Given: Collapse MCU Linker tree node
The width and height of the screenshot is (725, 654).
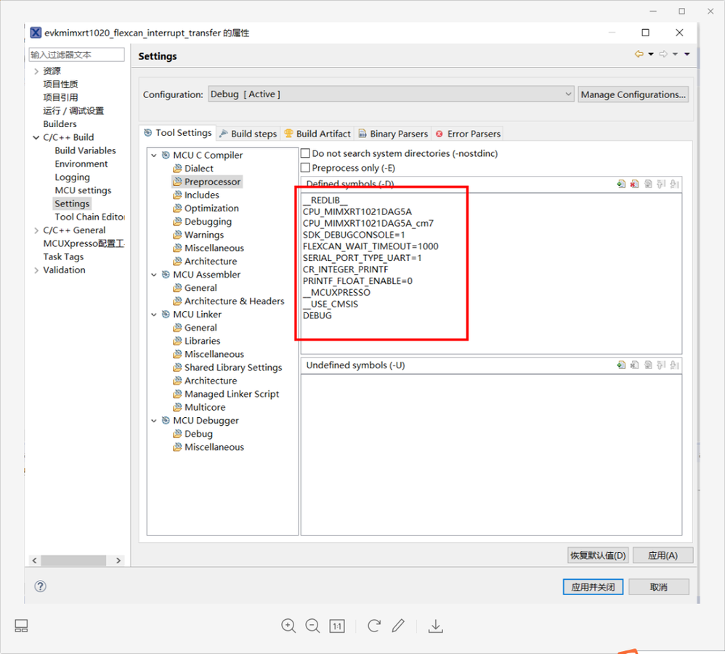Looking at the screenshot, I should 154,315.
